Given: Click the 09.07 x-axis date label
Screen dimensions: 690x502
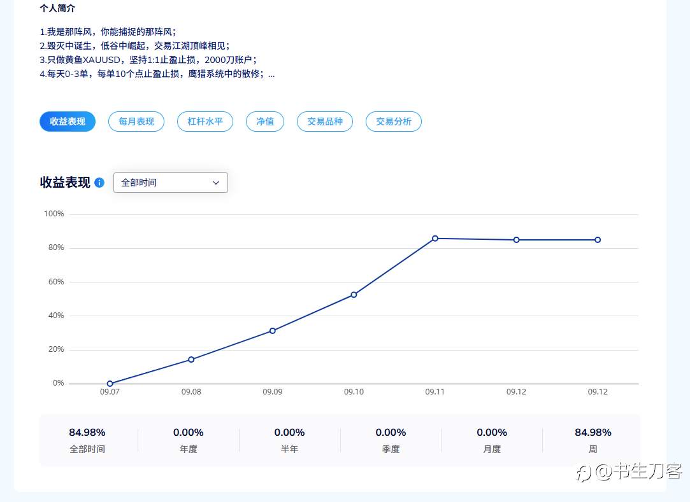Looking at the screenshot, I should (110, 392).
